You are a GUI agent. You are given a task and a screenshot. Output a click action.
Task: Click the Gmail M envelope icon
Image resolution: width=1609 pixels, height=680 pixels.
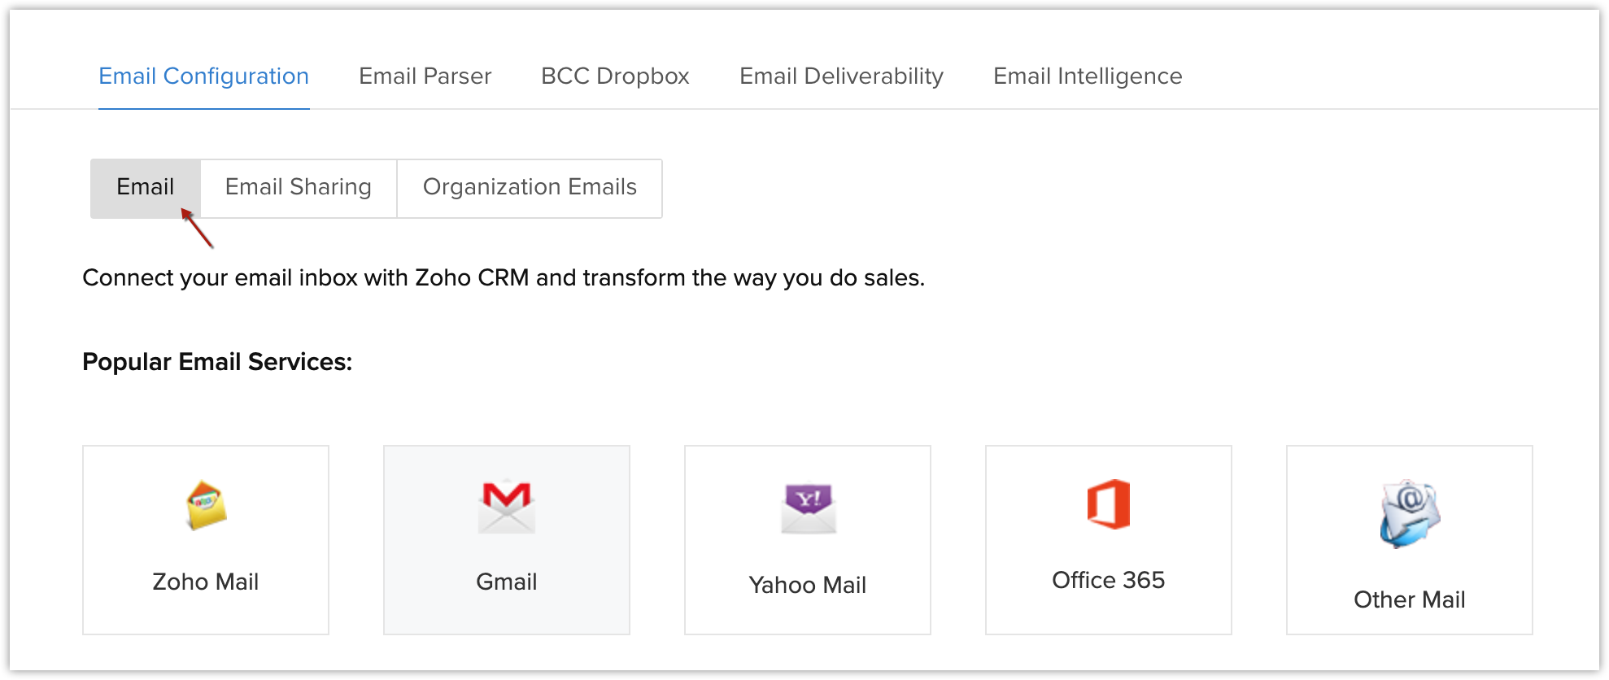[507, 506]
